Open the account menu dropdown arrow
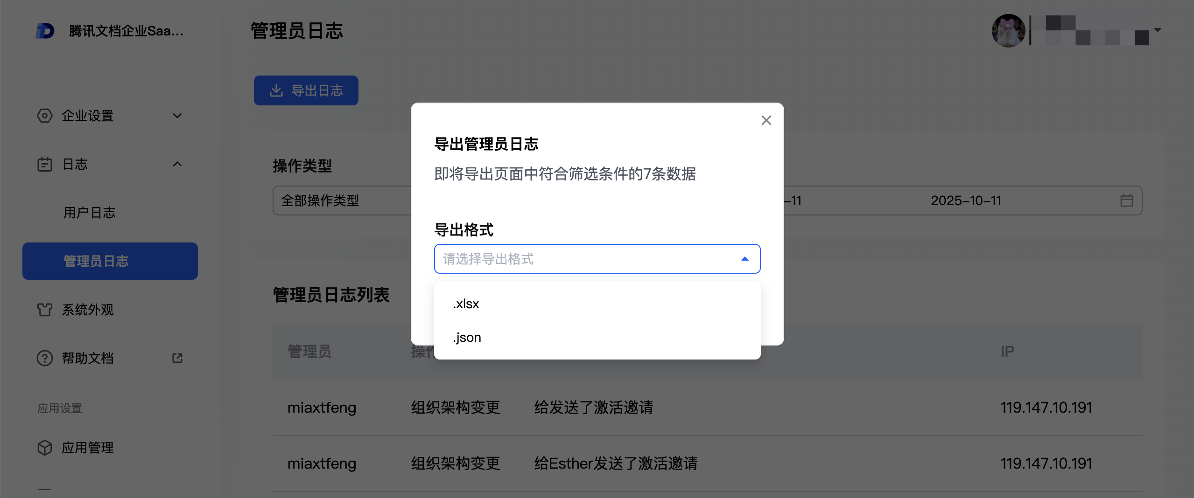This screenshot has height=498, width=1194. [x=1158, y=30]
